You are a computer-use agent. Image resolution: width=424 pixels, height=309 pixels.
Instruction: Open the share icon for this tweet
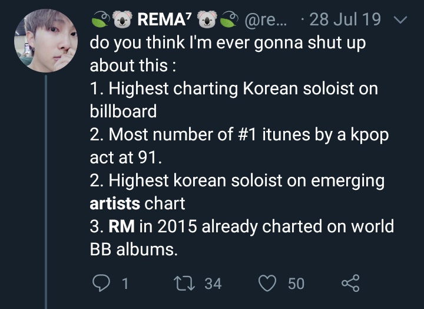click(x=352, y=284)
